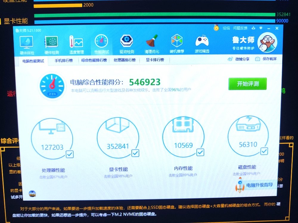
Task: Click the small round icon at window's bottom-left
Action: [32, 194]
